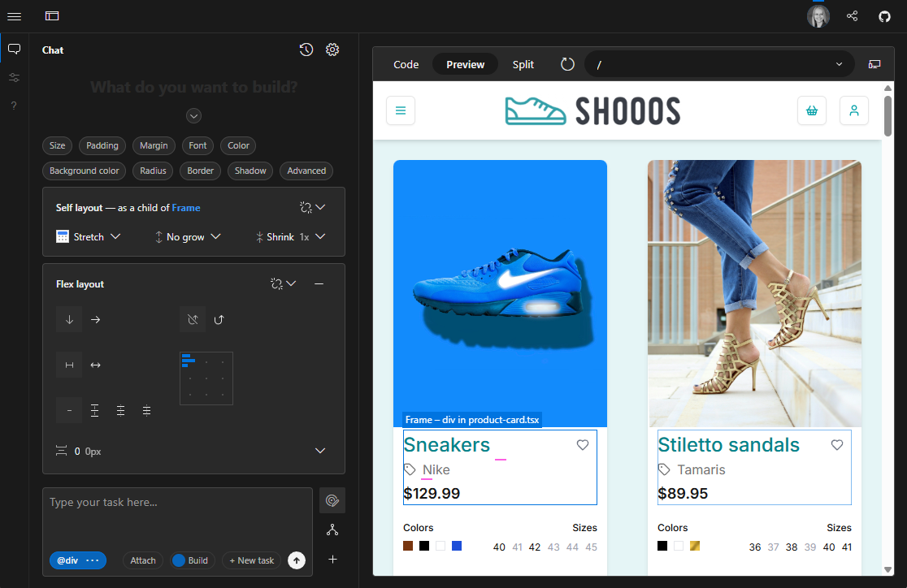Click the branch tree icon near task input
Screen dimensions: 907x588
click(332, 530)
